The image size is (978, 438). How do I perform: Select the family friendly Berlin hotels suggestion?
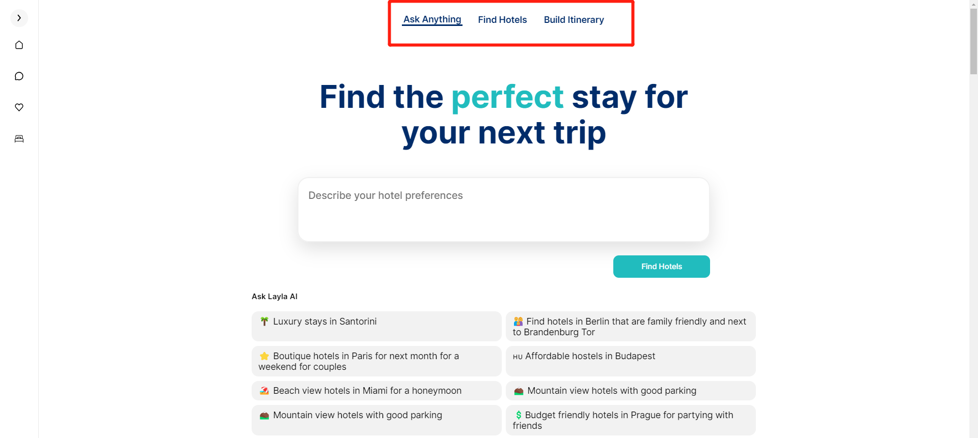click(631, 326)
